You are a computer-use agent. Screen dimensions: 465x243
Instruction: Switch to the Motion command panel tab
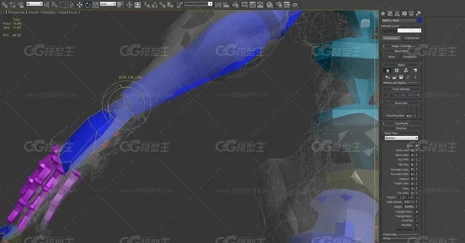[x=405, y=13]
